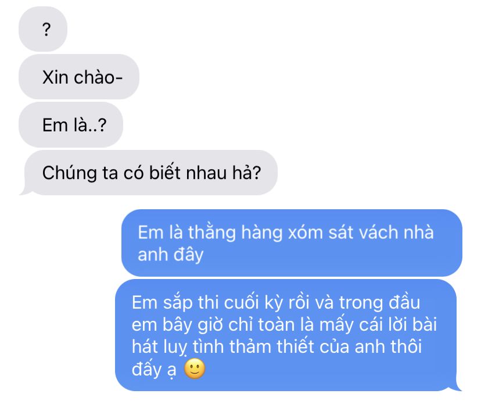Click the words "anh đây" in blue bubble
The width and height of the screenshot is (481, 415).
171,255
